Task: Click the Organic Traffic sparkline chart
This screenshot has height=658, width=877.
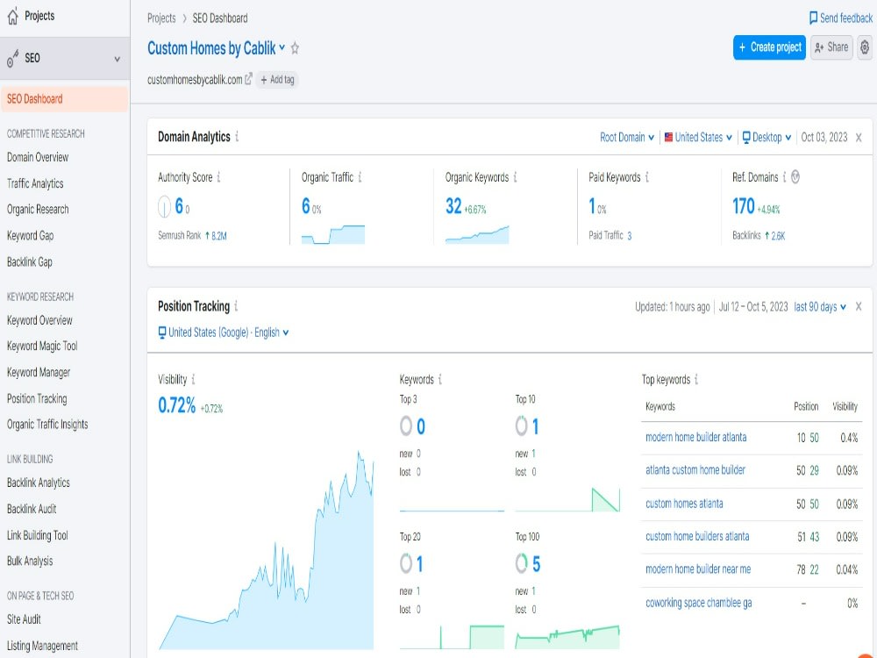Action: [332, 234]
